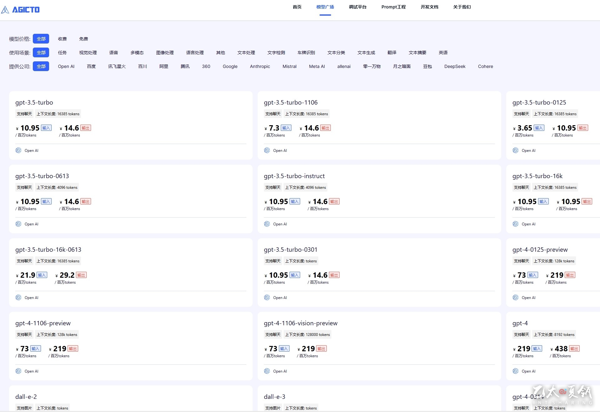This screenshot has width=600, height=412.
Task: Open the gpt-4-1106-vision-preview model title
Action: (300, 323)
